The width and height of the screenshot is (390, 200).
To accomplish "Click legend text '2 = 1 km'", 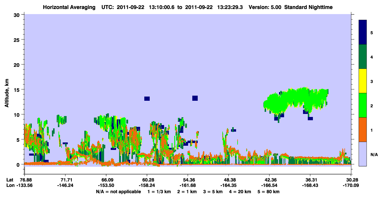I will [187, 192].
